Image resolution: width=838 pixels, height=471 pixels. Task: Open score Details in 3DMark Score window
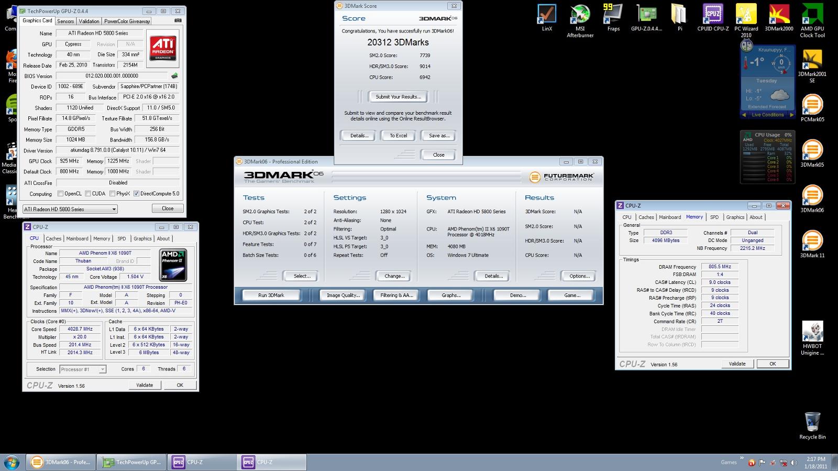pos(359,136)
